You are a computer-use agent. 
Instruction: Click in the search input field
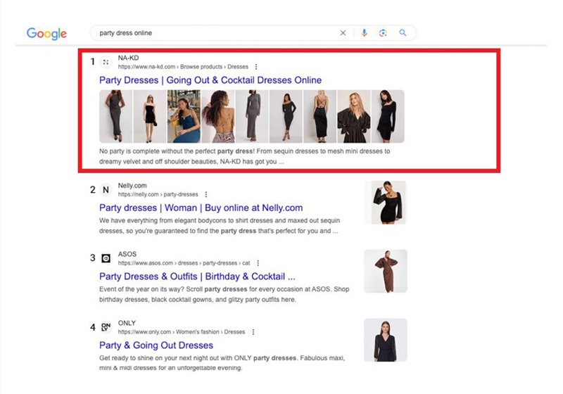pyautogui.click(x=211, y=33)
